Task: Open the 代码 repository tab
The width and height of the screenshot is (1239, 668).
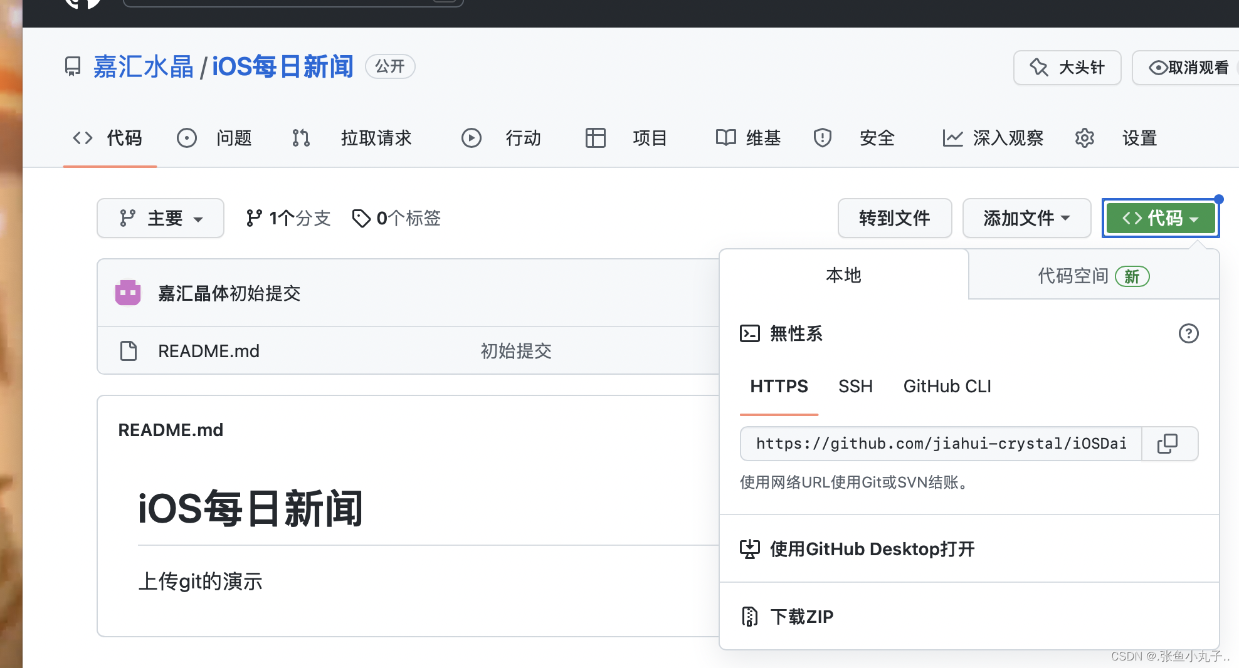Action: (109, 138)
